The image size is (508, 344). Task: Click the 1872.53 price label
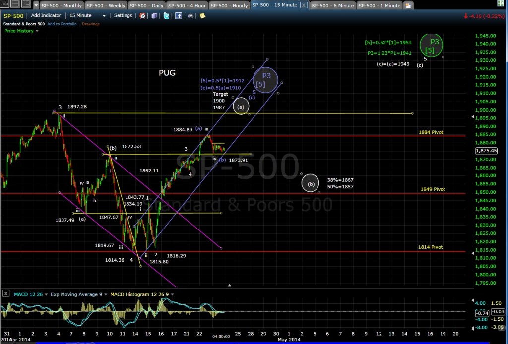[131, 147]
